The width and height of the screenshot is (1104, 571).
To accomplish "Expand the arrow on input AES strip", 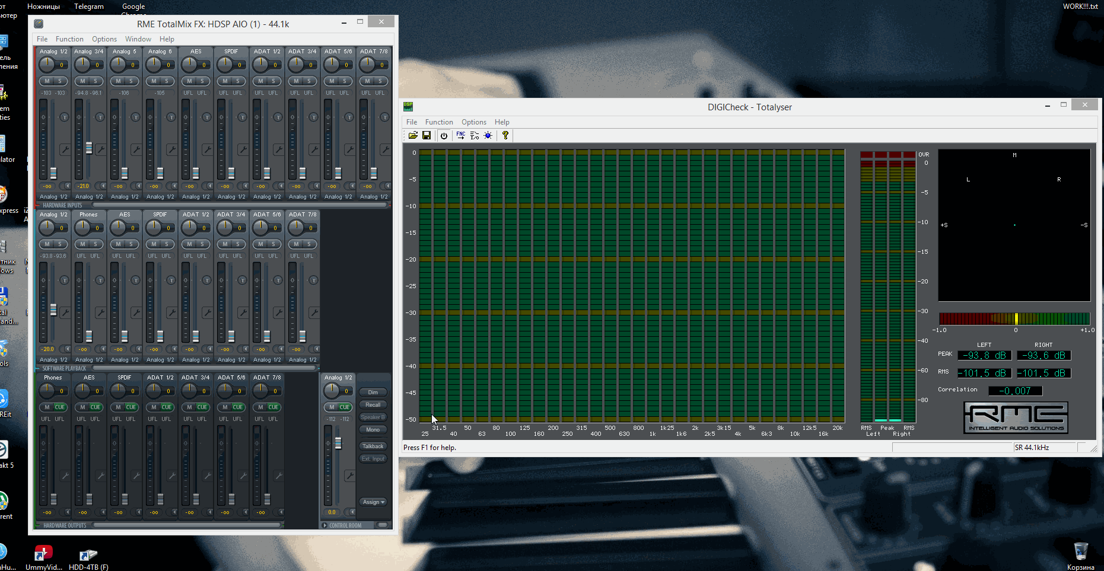I will pos(209,186).
